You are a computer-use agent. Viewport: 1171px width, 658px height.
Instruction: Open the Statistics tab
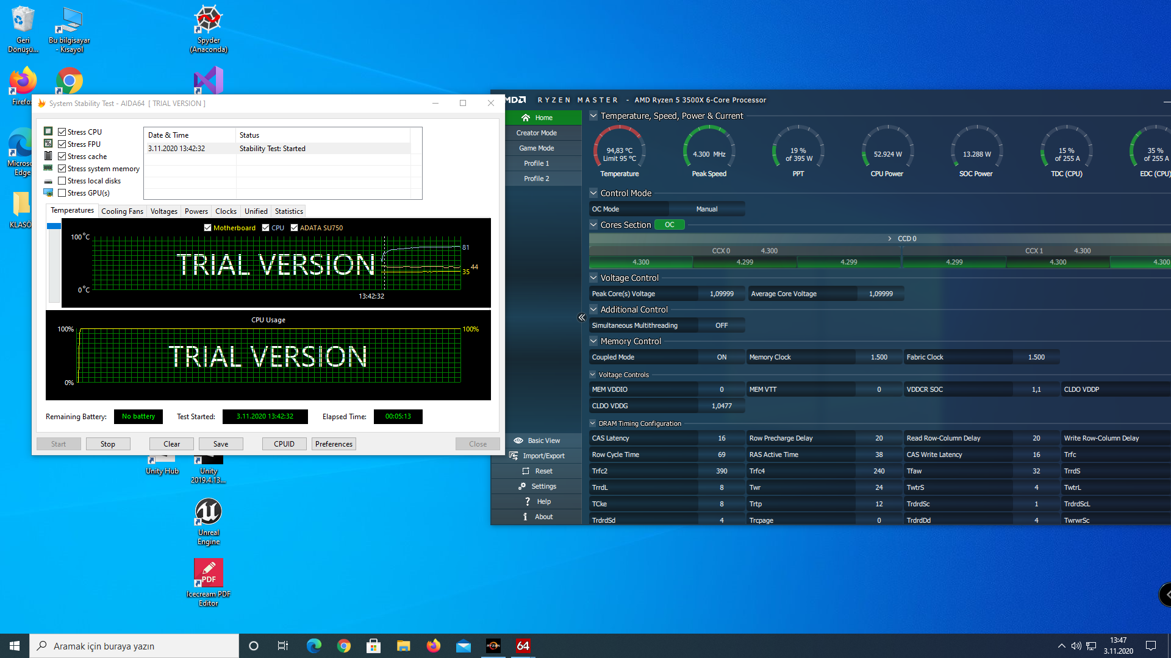point(288,211)
